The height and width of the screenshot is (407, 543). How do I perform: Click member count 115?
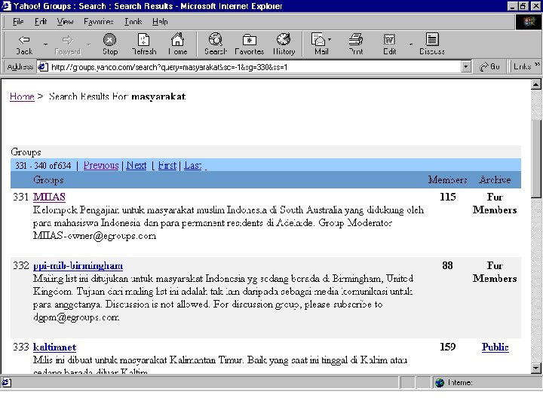447,197
